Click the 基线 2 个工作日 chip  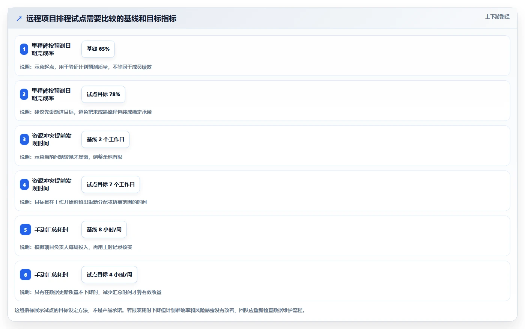[105, 139]
